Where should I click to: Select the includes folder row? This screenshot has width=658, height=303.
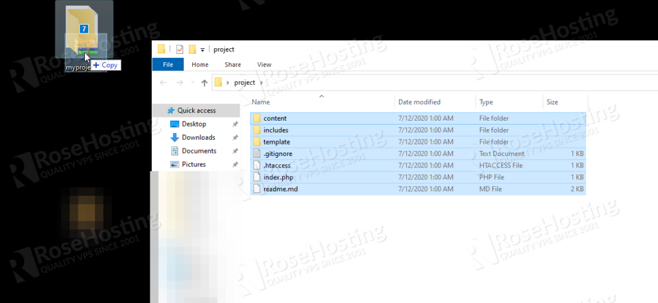click(x=418, y=130)
